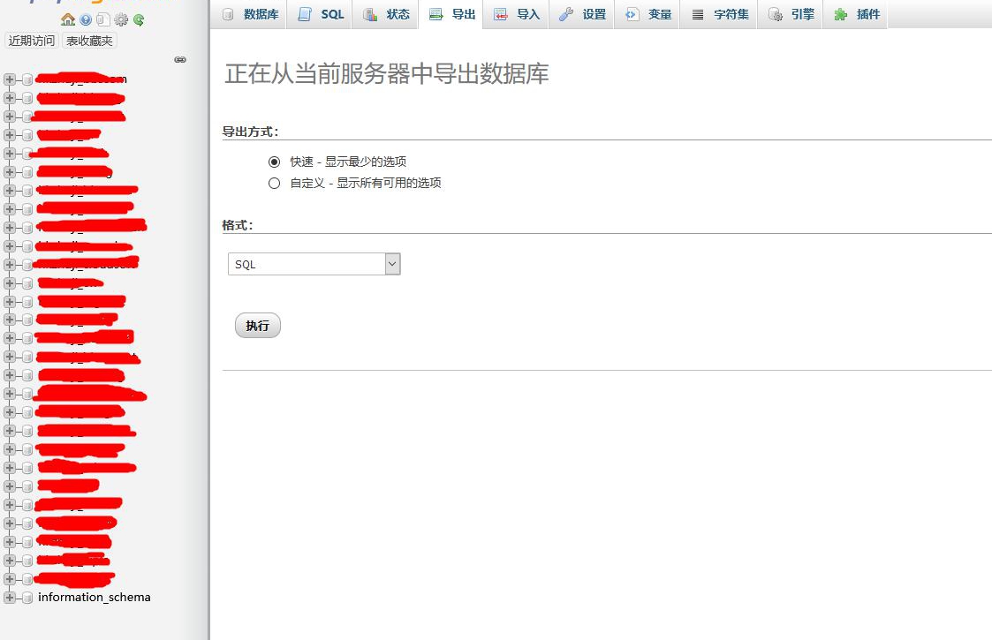Expand the information_schema database node
The image size is (992, 640).
point(8,597)
